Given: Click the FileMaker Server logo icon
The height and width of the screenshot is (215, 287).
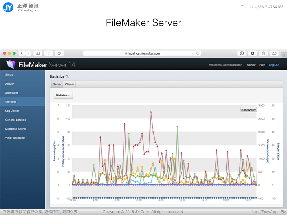Looking at the screenshot, I should point(11,65).
